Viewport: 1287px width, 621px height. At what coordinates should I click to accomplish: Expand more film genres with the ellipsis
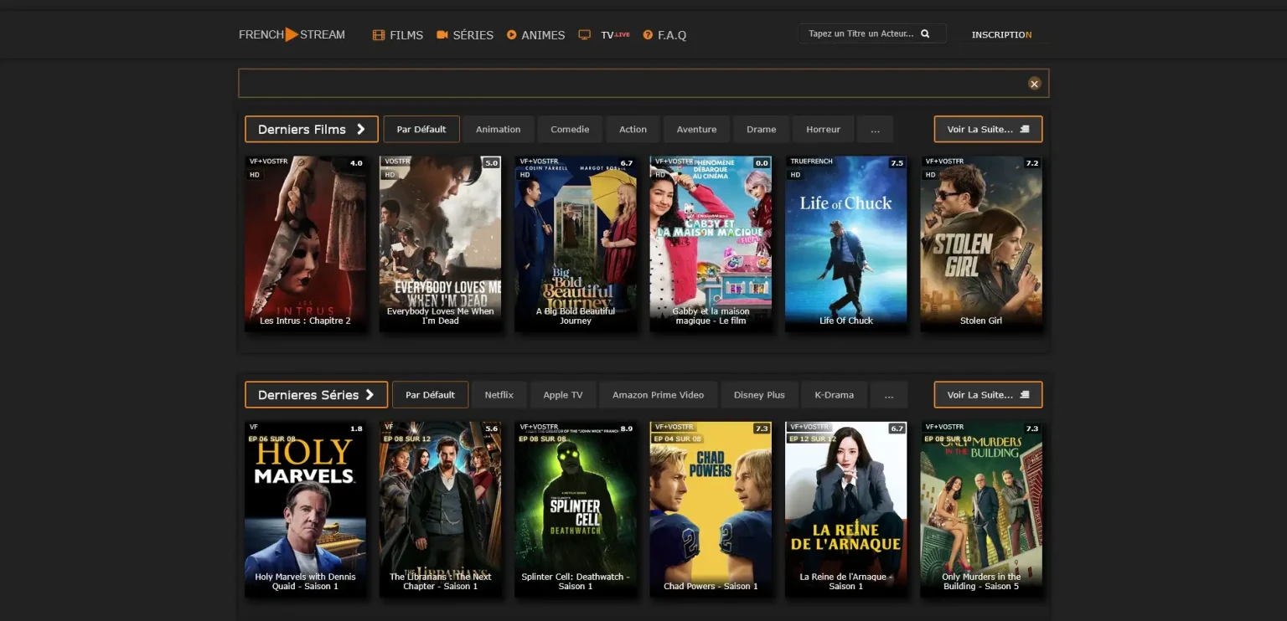click(875, 130)
